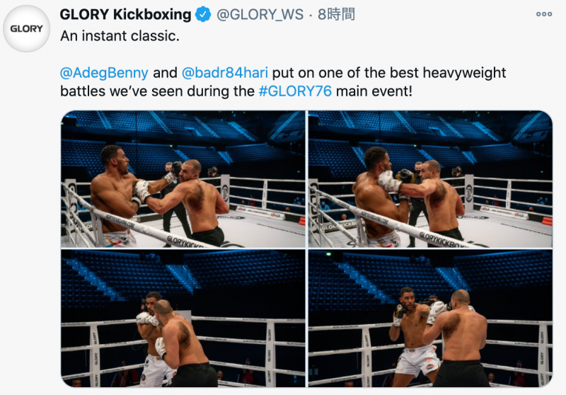The image size is (566, 395).
Task: Click the blue verified badge icon
Action: coord(203,14)
